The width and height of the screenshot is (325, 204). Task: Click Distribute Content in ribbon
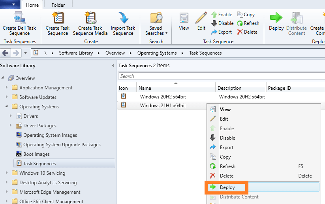[x=297, y=24]
